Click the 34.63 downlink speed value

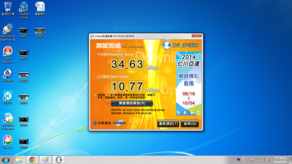click(x=127, y=64)
